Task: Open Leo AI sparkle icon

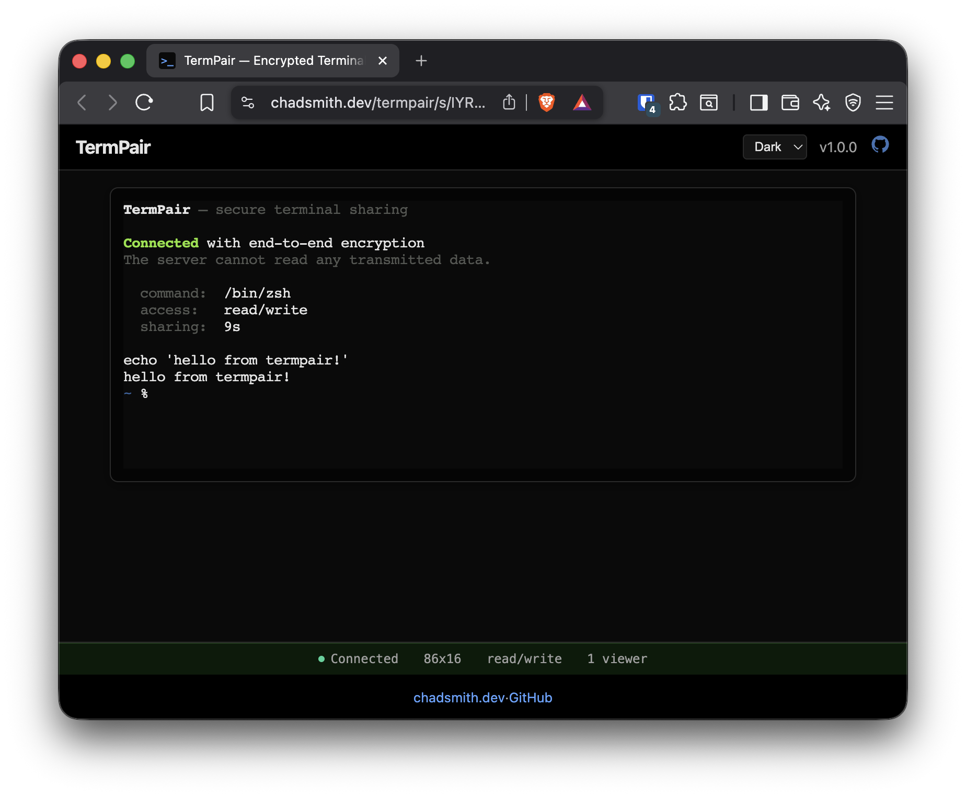Action: click(x=821, y=103)
